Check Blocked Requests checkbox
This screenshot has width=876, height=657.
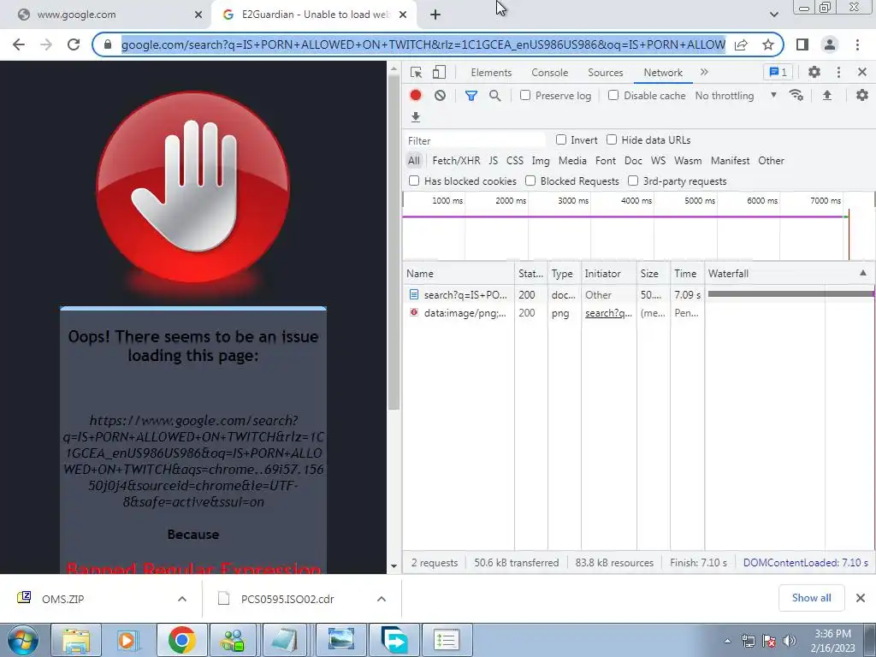tap(530, 181)
